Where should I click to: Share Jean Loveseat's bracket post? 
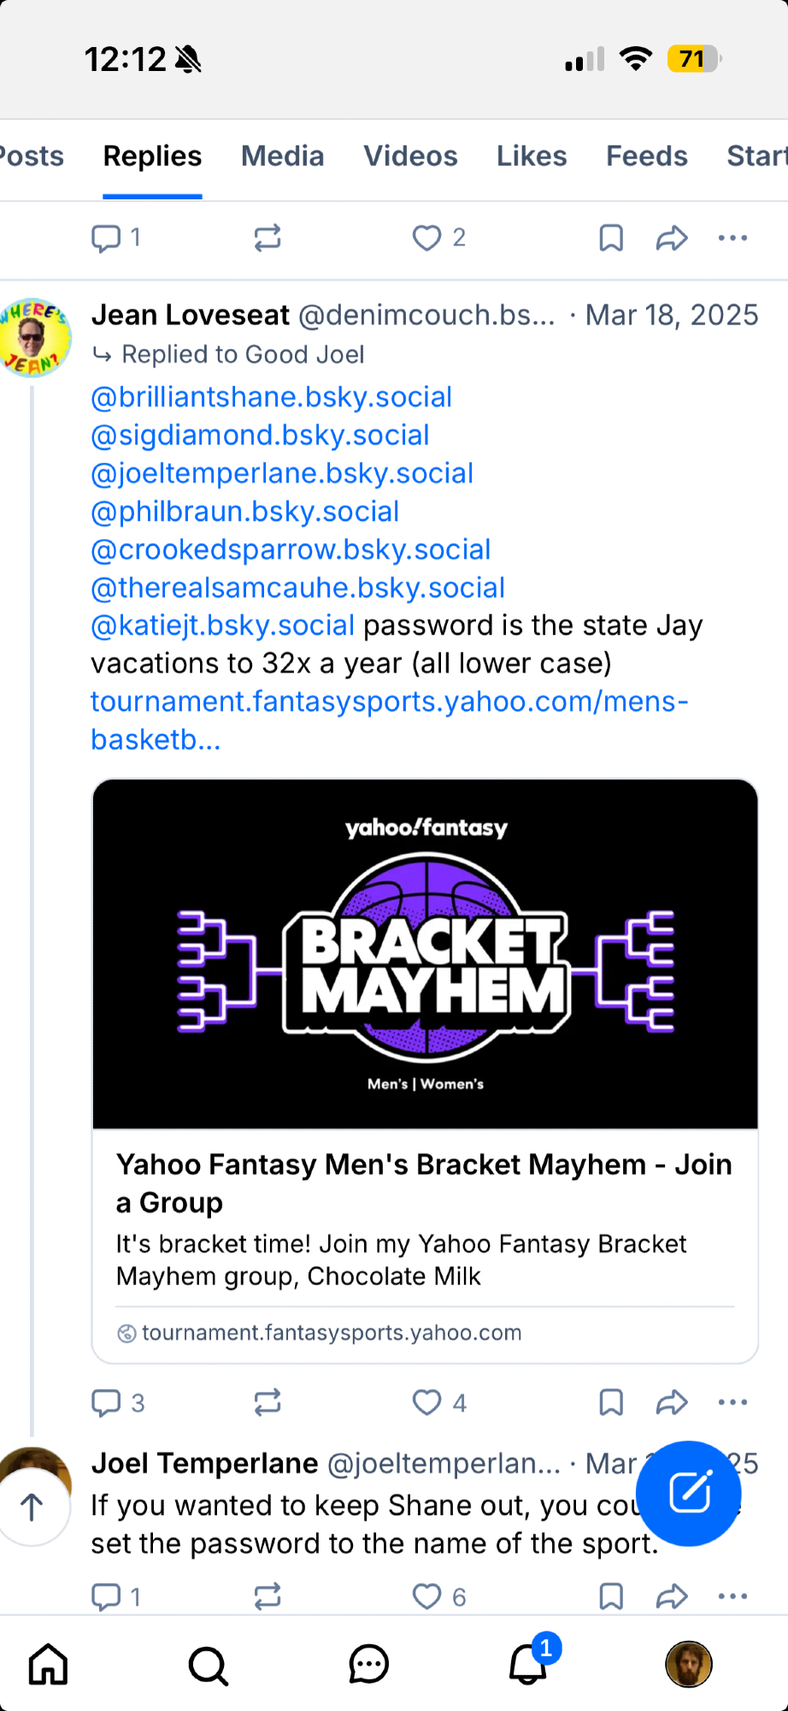coord(672,1402)
